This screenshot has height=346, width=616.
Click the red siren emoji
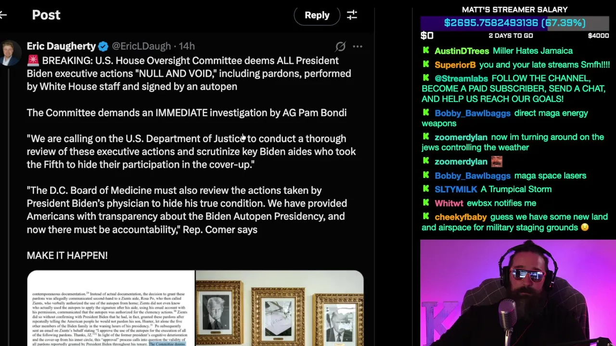click(x=33, y=61)
